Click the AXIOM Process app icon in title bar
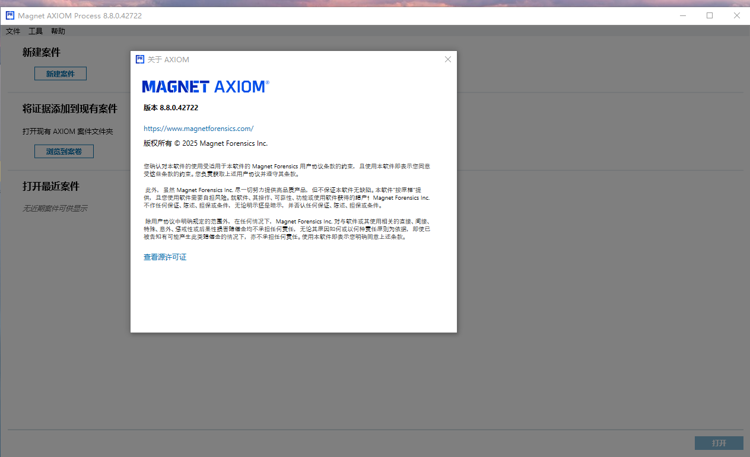This screenshot has width=750, height=457. pyautogui.click(x=10, y=15)
